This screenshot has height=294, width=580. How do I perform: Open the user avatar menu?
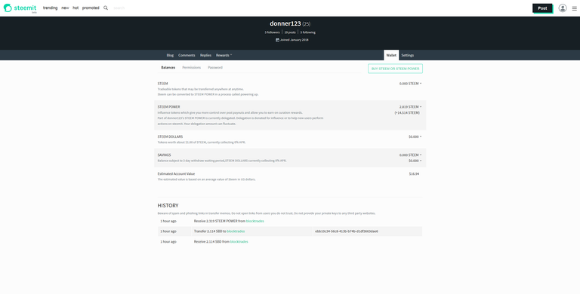(562, 8)
